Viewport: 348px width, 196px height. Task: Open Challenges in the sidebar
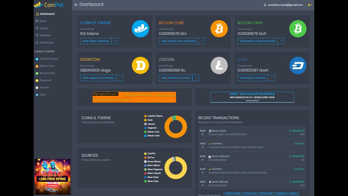[45, 42]
